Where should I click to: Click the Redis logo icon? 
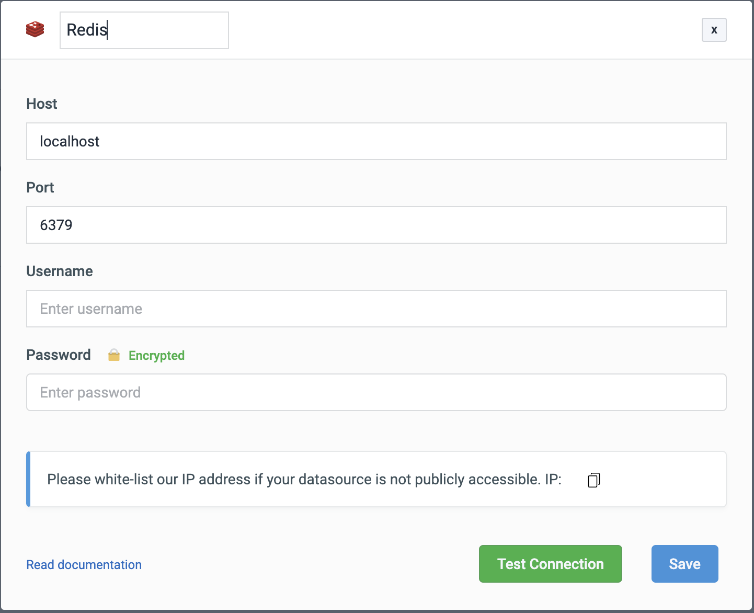(x=35, y=30)
